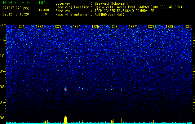Image resolution: width=195 pixels, height=124 pixels.
Task: Click the large yellow intensity peak after 1323
Action: (65, 120)
